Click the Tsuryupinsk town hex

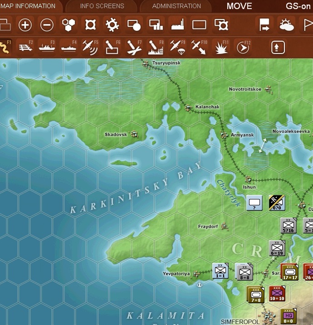coord(146,64)
